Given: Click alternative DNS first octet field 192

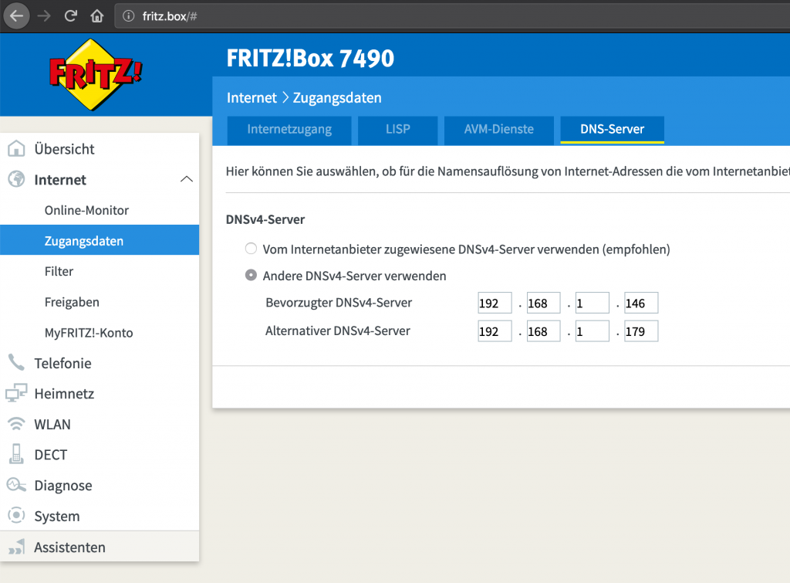Looking at the screenshot, I should pos(495,331).
